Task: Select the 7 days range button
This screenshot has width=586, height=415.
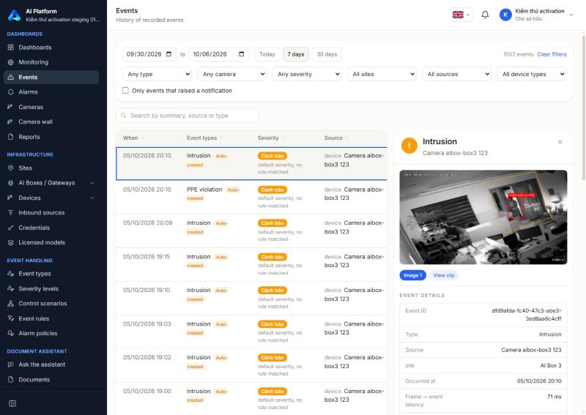Action: 296,54
